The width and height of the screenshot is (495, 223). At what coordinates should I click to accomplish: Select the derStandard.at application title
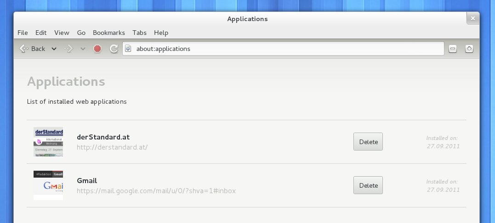103,137
